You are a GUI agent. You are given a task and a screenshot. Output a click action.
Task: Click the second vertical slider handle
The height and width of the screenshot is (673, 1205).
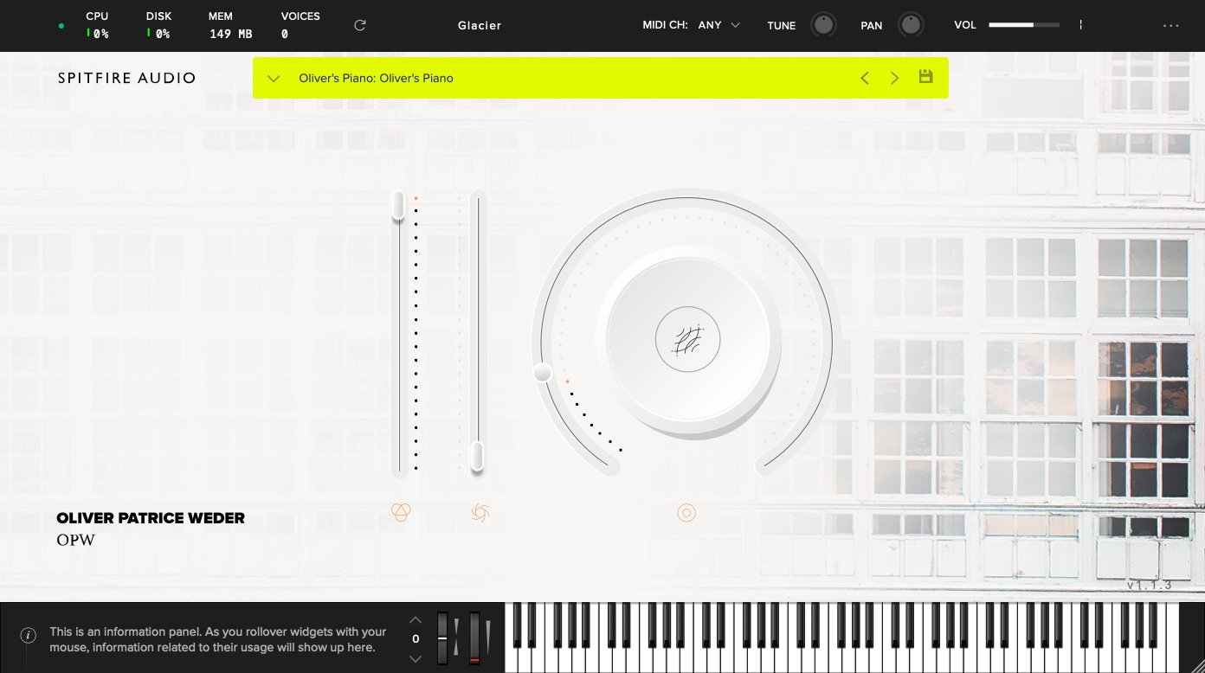477,456
